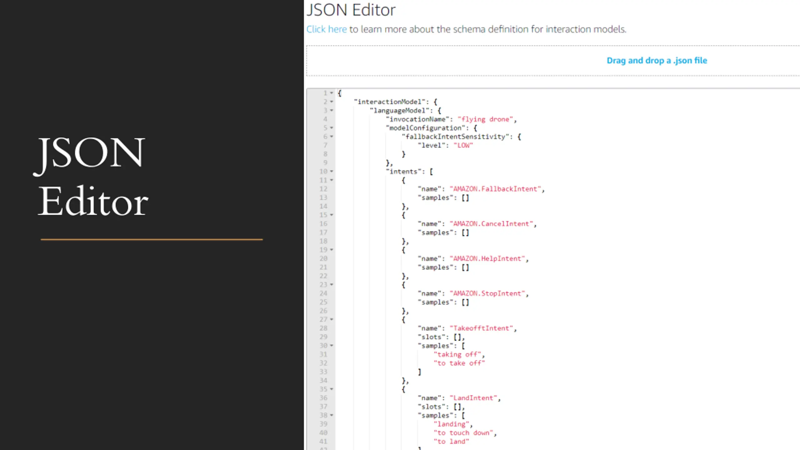Screen dimensions: 800x450
Task: Collapse the modelConfiguration fold arrow at line 5
Action: [x=332, y=128]
